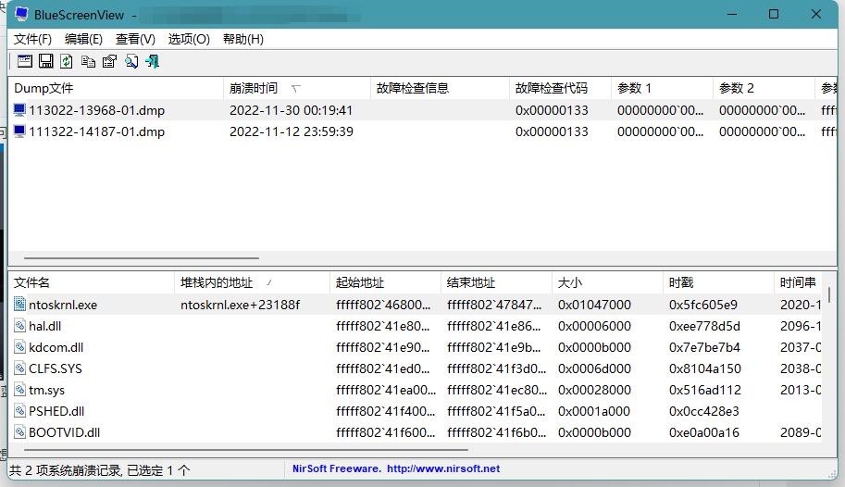This screenshot has height=487, width=845.
Task: Sort by the 大小 column header
Action: [607, 282]
